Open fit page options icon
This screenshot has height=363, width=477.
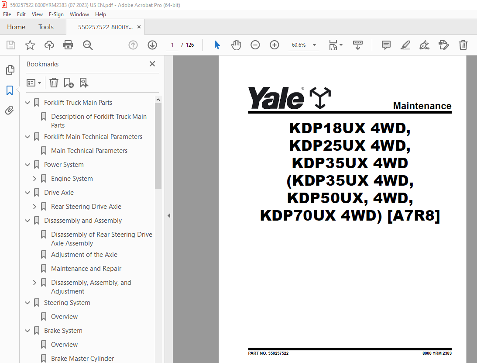[336, 45]
